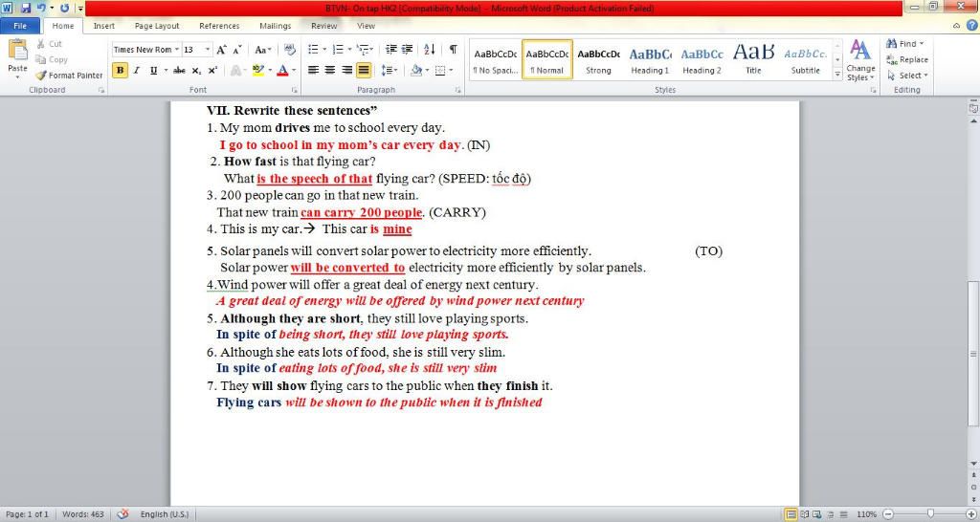
Task: Shrink font size with the small A icon
Action: click(x=237, y=50)
